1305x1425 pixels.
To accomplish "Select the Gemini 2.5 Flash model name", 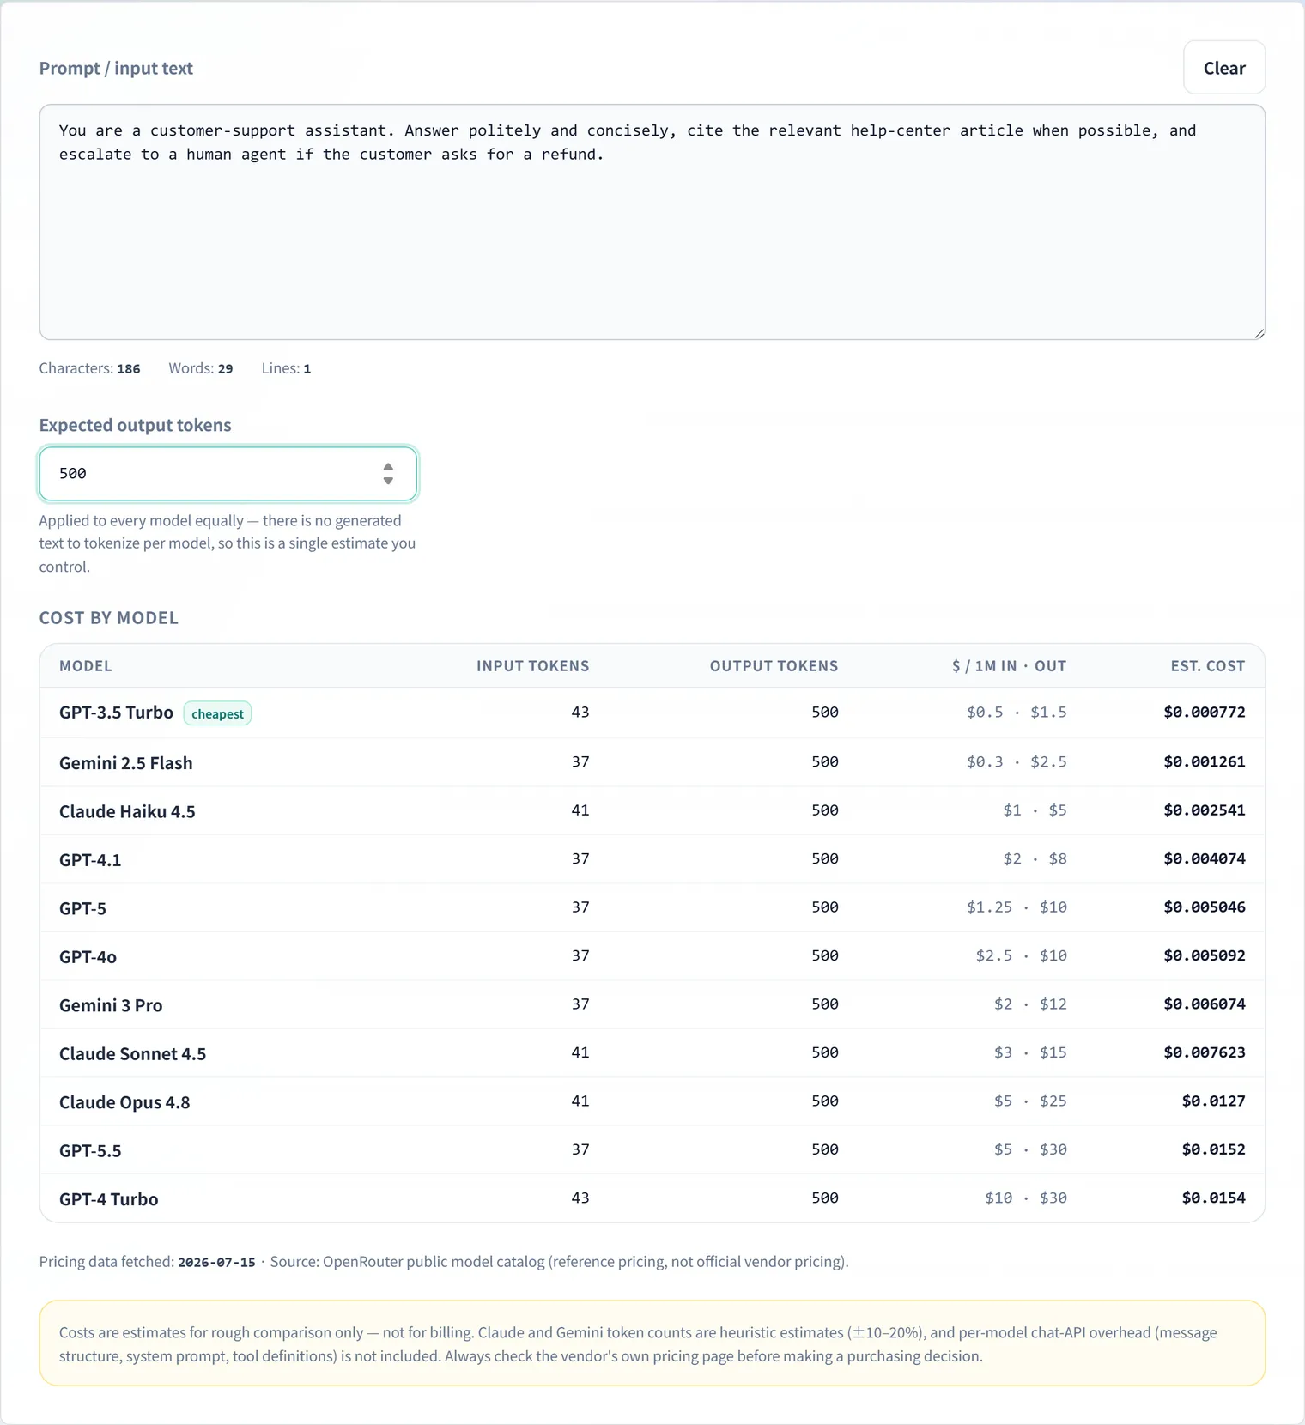I will pos(126,763).
